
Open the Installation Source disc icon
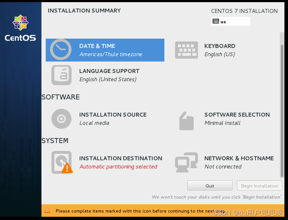[x=61, y=119]
